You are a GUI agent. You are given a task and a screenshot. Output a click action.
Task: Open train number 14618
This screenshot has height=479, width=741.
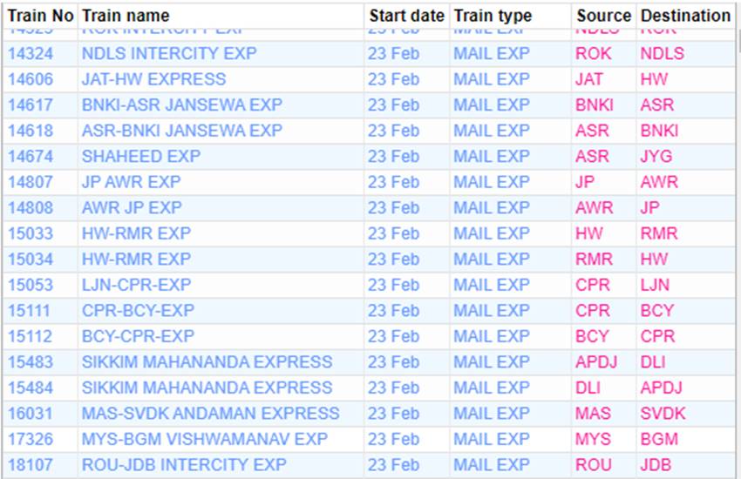31,131
